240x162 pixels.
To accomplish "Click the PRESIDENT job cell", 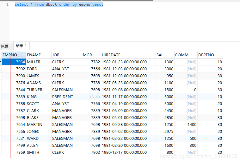I will (67, 97).
